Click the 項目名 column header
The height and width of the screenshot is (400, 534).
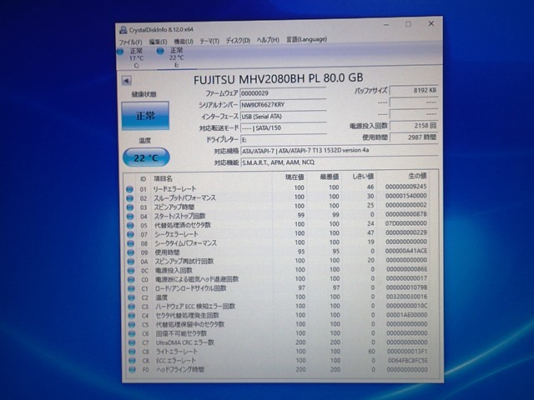tap(163, 178)
